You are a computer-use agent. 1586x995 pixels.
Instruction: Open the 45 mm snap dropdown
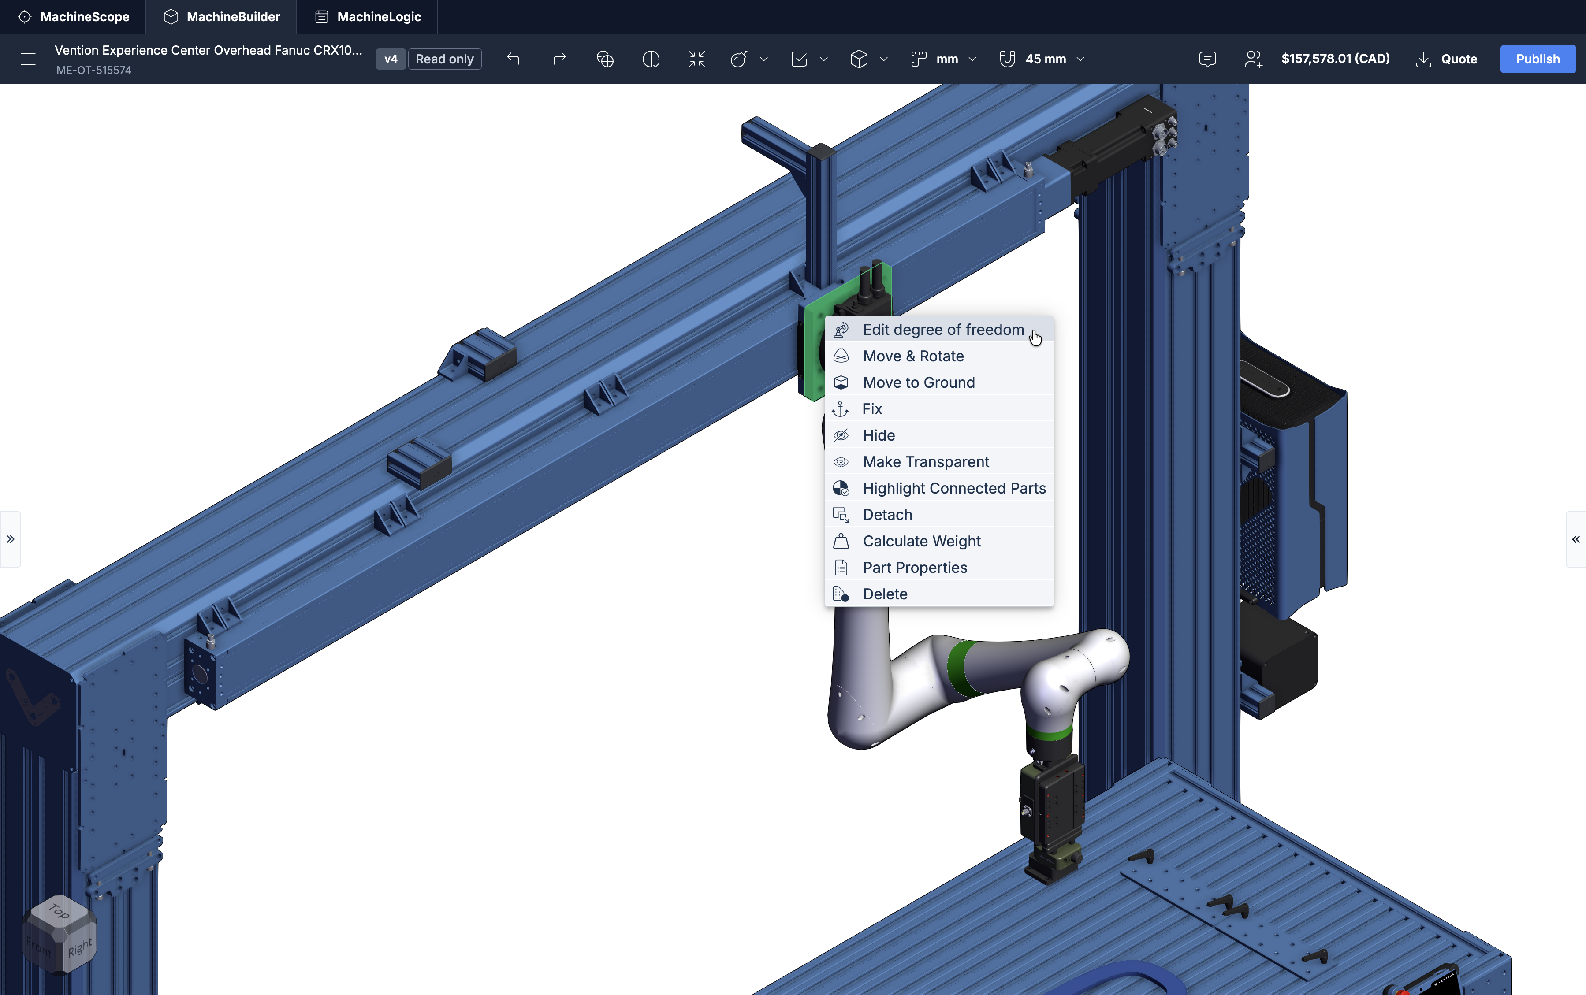pos(1055,59)
